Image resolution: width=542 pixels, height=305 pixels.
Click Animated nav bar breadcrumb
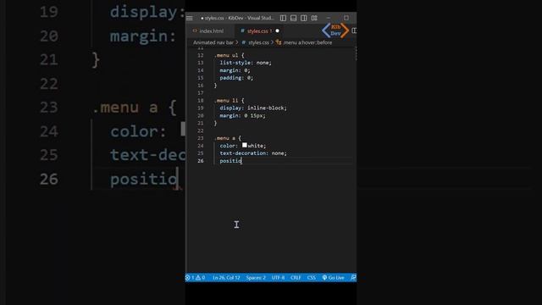coord(213,42)
